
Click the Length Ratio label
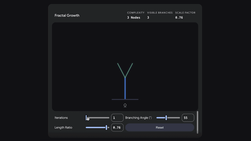coord(64,128)
